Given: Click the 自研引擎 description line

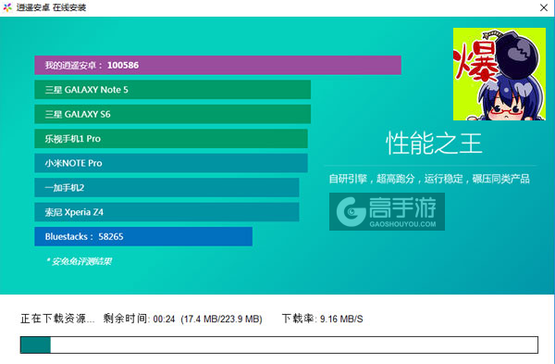Looking at the screenshot, I should point(429,179).
